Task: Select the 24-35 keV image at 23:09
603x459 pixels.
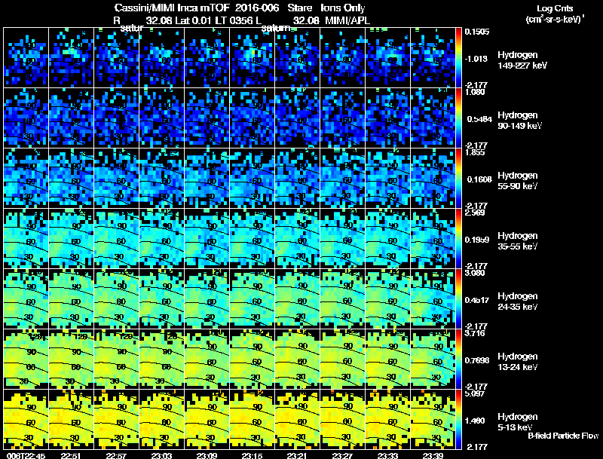Action: tap(207, 298)
